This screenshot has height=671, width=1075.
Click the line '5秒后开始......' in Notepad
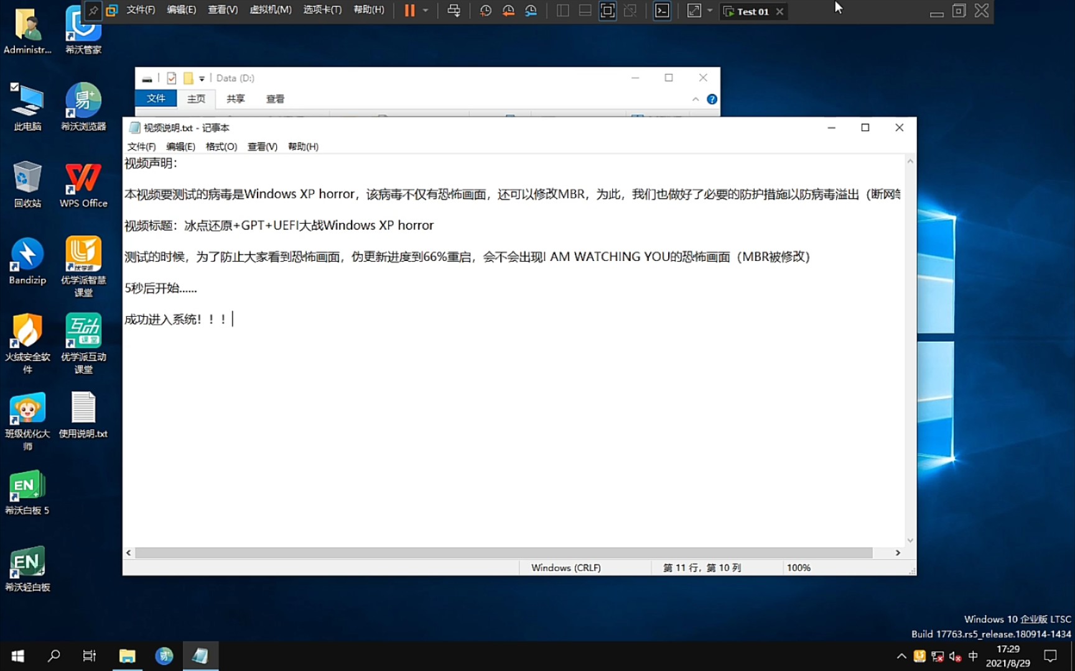click(161, 288)
